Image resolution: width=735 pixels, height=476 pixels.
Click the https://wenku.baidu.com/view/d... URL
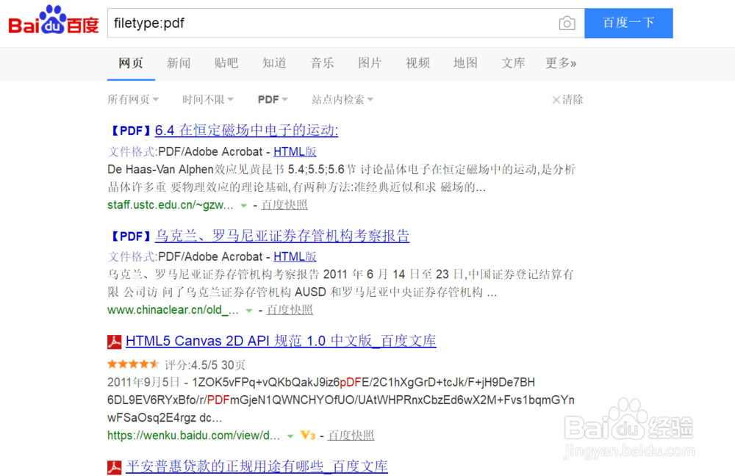click(193, 436)
